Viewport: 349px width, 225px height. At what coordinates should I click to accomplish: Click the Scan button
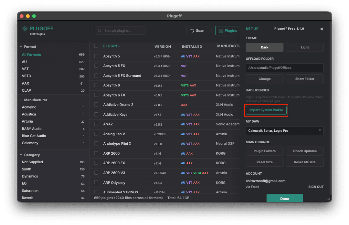tap(197, 31)
